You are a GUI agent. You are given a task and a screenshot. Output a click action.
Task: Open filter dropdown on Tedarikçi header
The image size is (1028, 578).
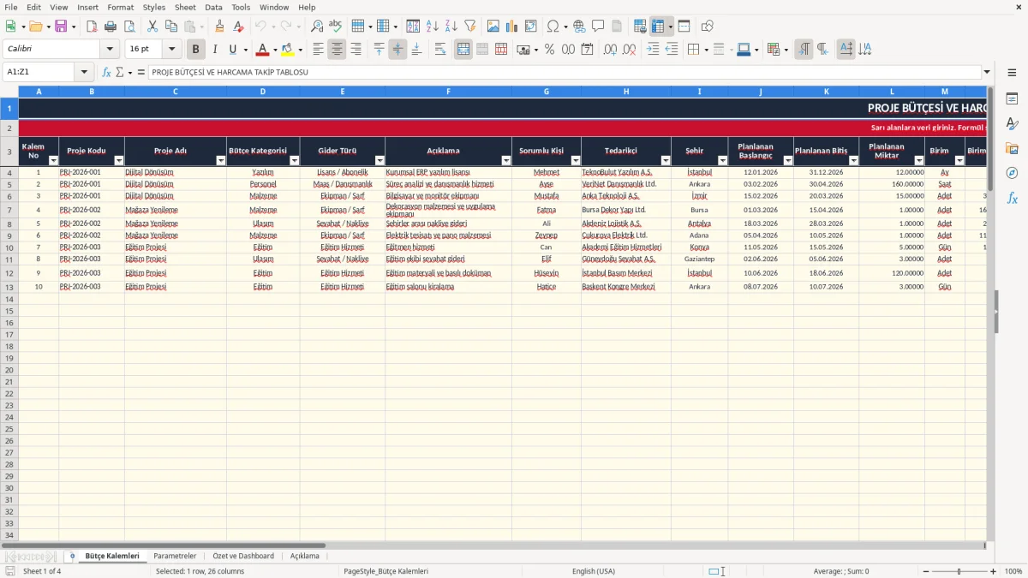tap(666, 160)
